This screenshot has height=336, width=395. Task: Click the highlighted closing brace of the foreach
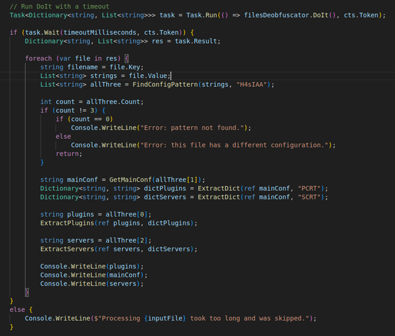[27, 292]
